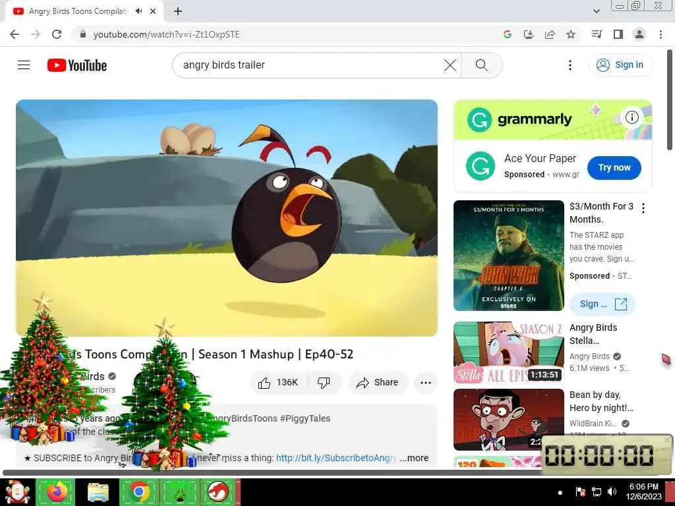The height and width of the screenshot is (506, 675).
Task: Open the media controls toolbar icon
Action: (x=597, y=34)
